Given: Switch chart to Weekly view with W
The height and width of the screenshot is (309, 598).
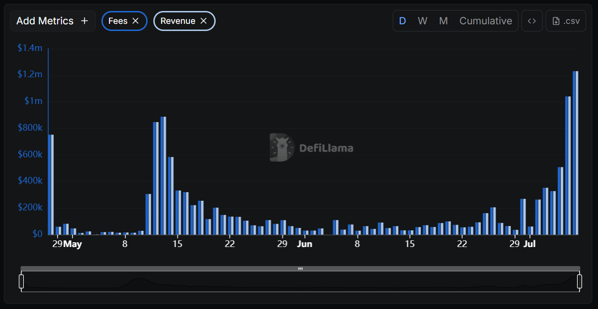Looking at the screenshot, I should pos(422,21).
